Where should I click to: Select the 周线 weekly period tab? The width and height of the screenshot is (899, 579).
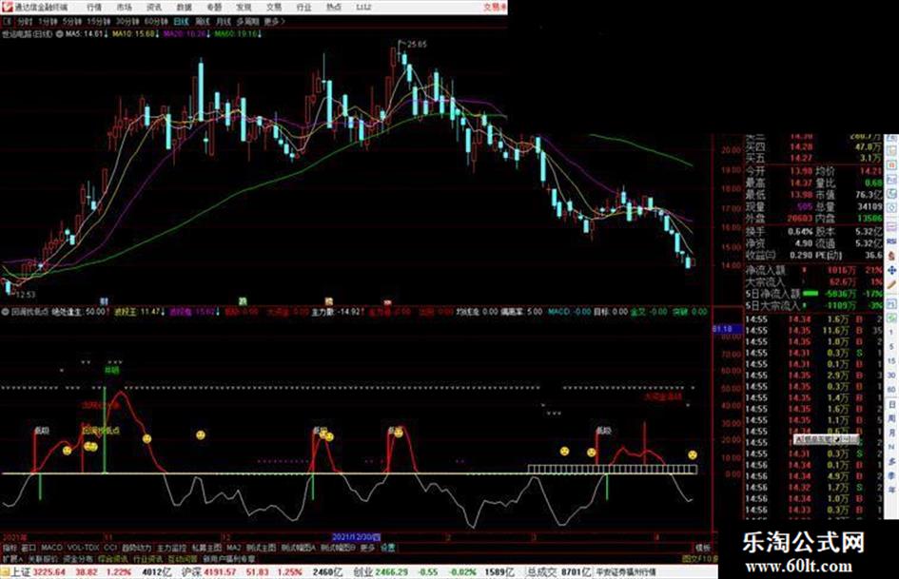coord(203,21)
